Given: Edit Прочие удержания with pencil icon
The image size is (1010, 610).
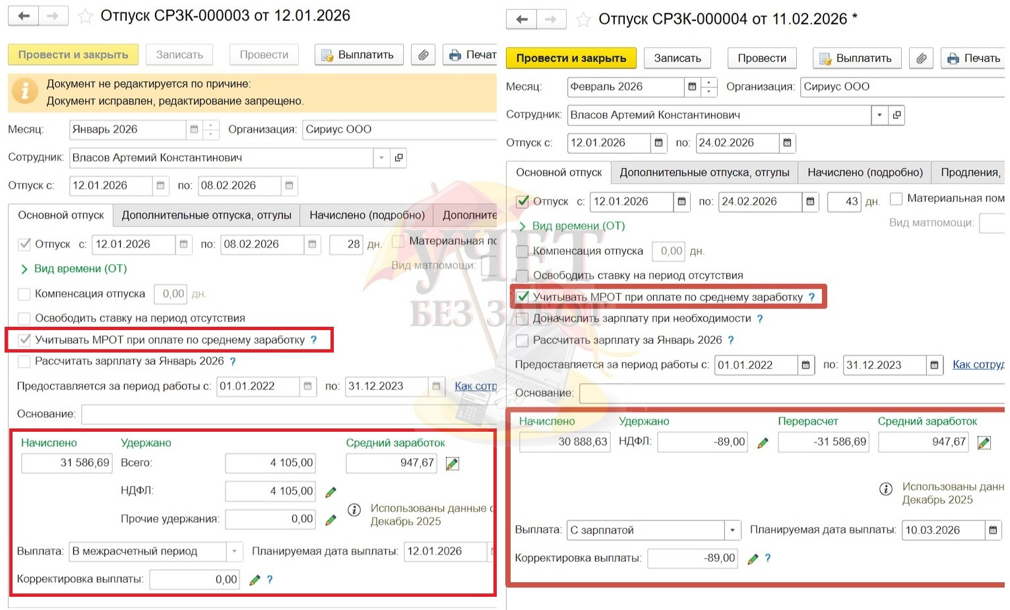Looking at the screenshot, I should [x=331, y=520].
